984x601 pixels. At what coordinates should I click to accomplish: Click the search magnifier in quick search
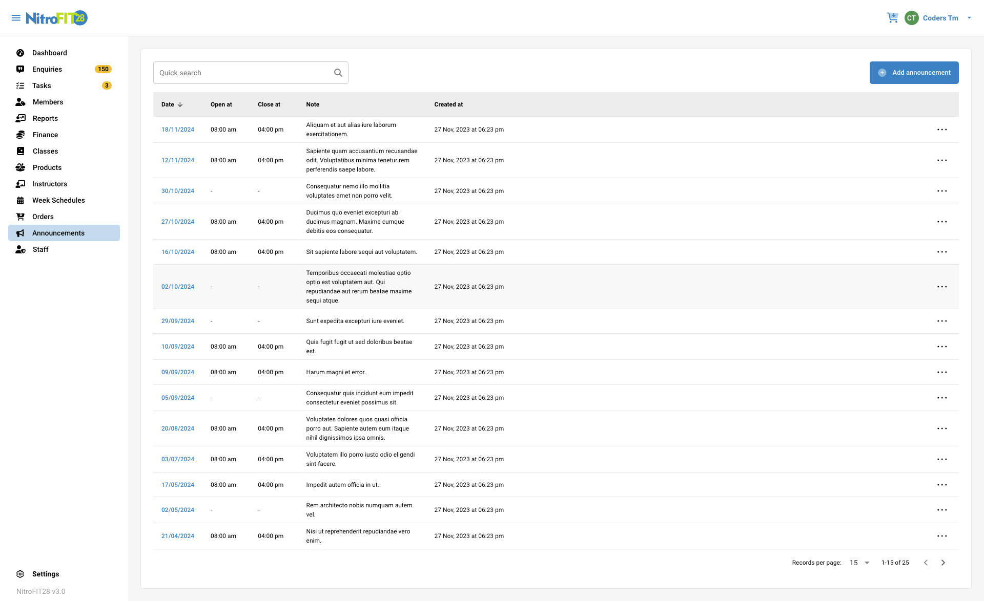(338, 72)
